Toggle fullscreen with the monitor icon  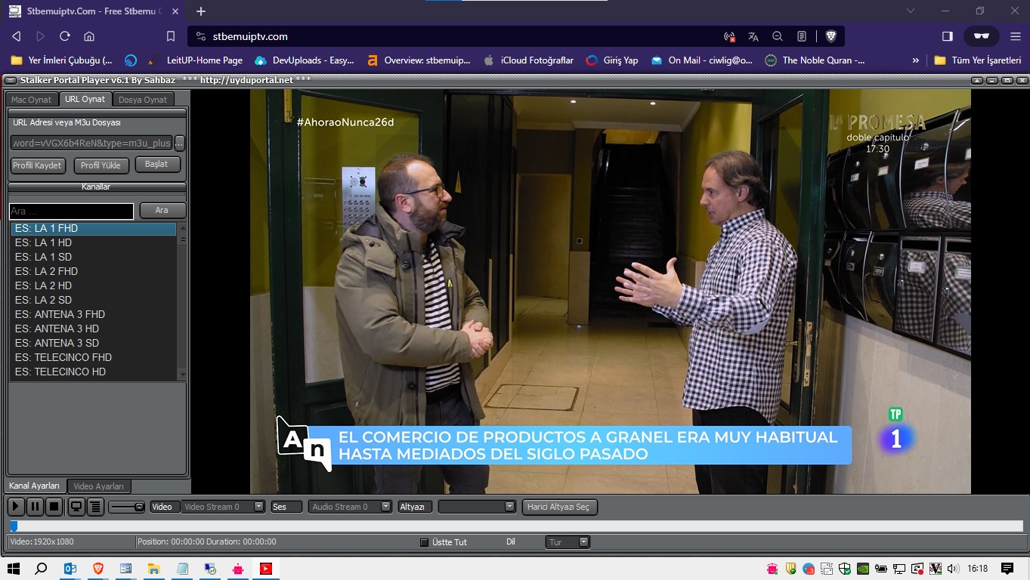click(x=76, y=507)
